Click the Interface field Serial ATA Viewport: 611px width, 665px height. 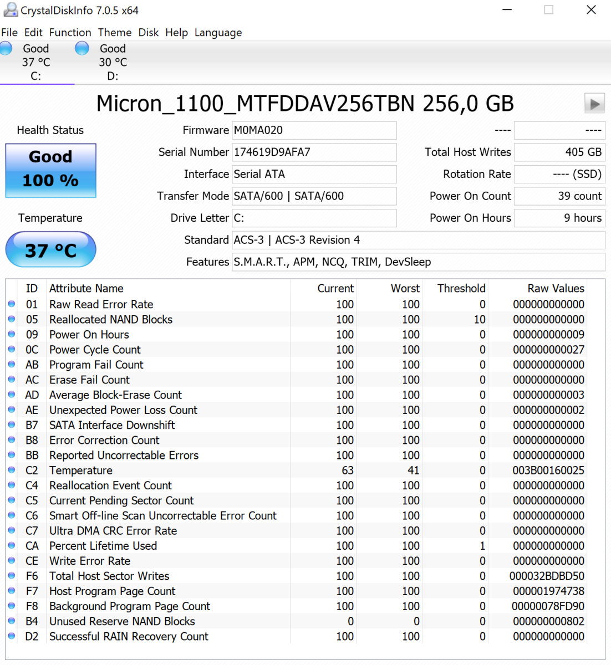pyautogui.click(x=314, y=174)
